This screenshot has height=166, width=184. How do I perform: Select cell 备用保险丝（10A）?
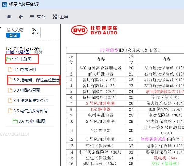coord(101,80)
